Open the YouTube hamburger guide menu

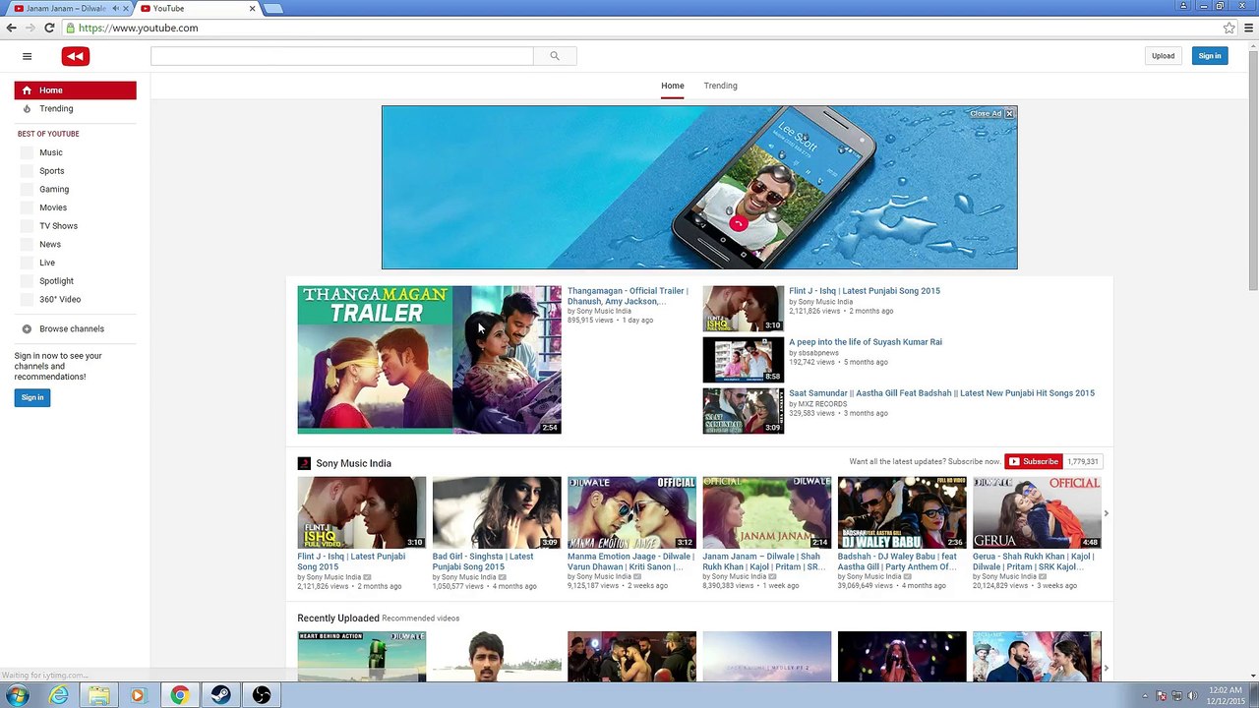27,56
